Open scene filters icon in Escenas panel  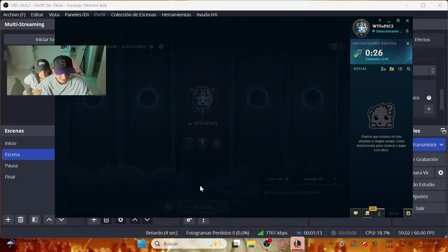[x=35, y=220]
